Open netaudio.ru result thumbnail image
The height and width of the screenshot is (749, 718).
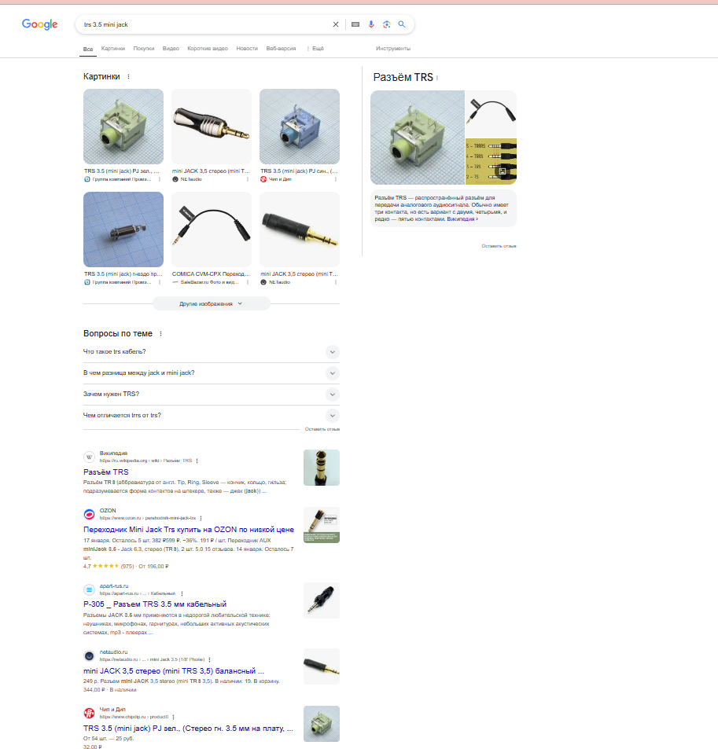[x=322, y=666]
